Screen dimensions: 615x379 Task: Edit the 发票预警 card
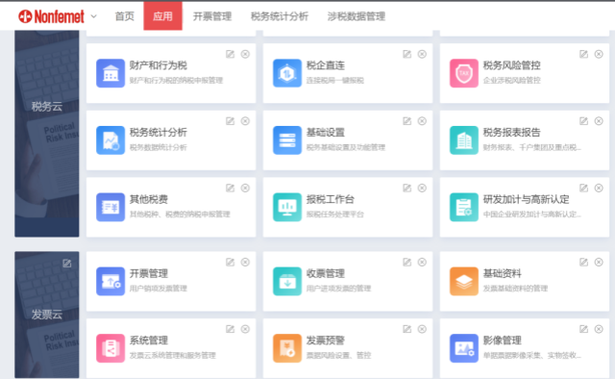407,329
